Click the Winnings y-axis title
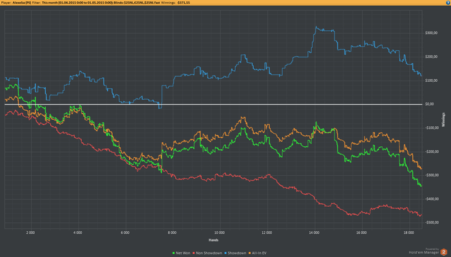 (443, 120)
